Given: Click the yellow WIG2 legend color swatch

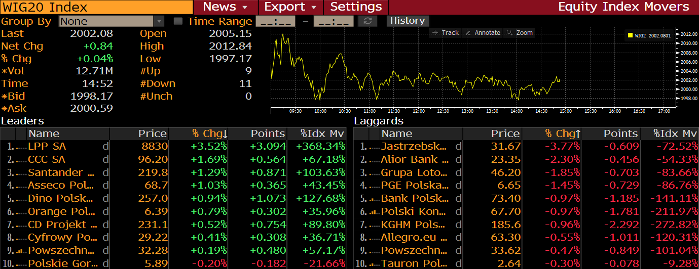Looking at the screenshot, I should 630,35.
